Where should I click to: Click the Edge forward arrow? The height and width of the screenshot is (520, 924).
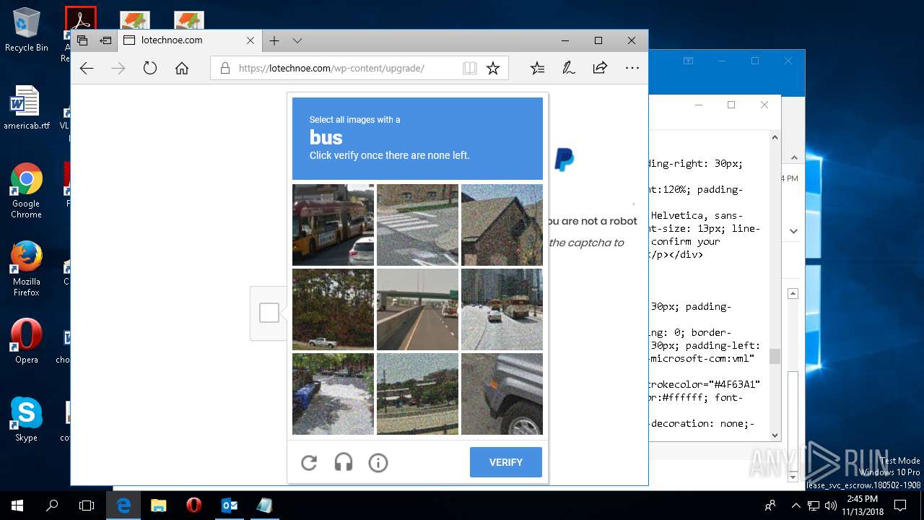118,69
